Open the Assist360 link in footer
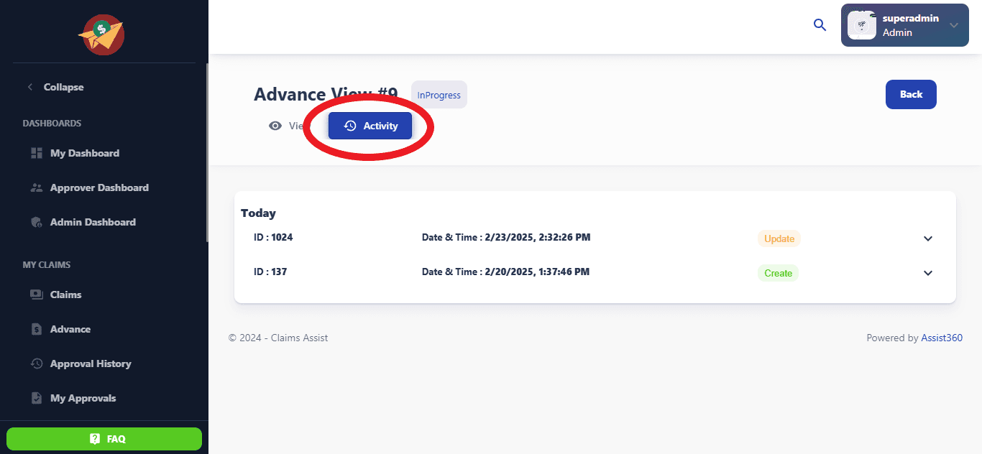982x454 pixels. coord(942,338)
